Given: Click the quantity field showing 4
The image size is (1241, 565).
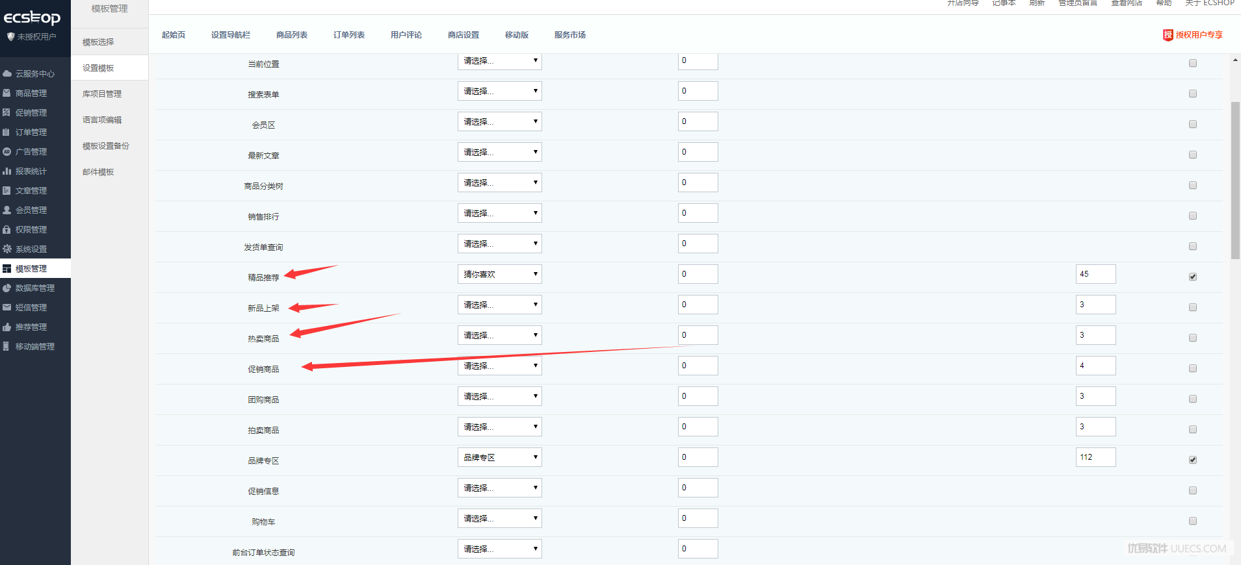Looking at the screenshot, I should click(1096, 366).
